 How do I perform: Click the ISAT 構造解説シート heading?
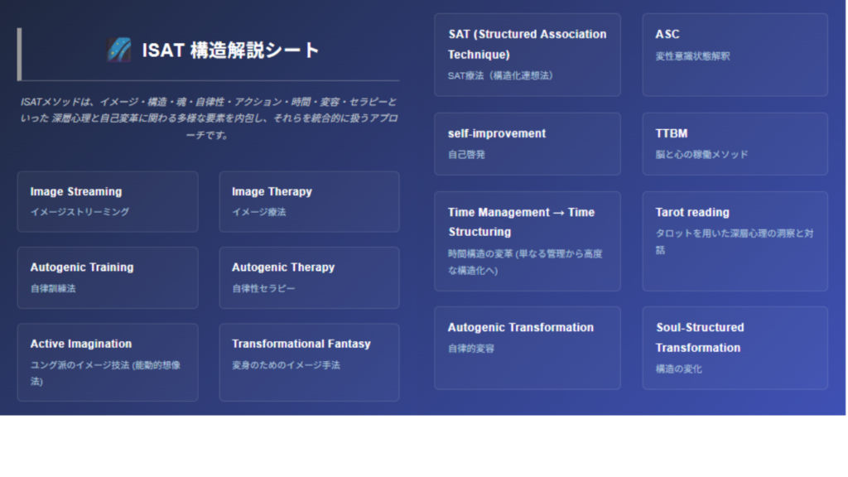click(230, 50)
